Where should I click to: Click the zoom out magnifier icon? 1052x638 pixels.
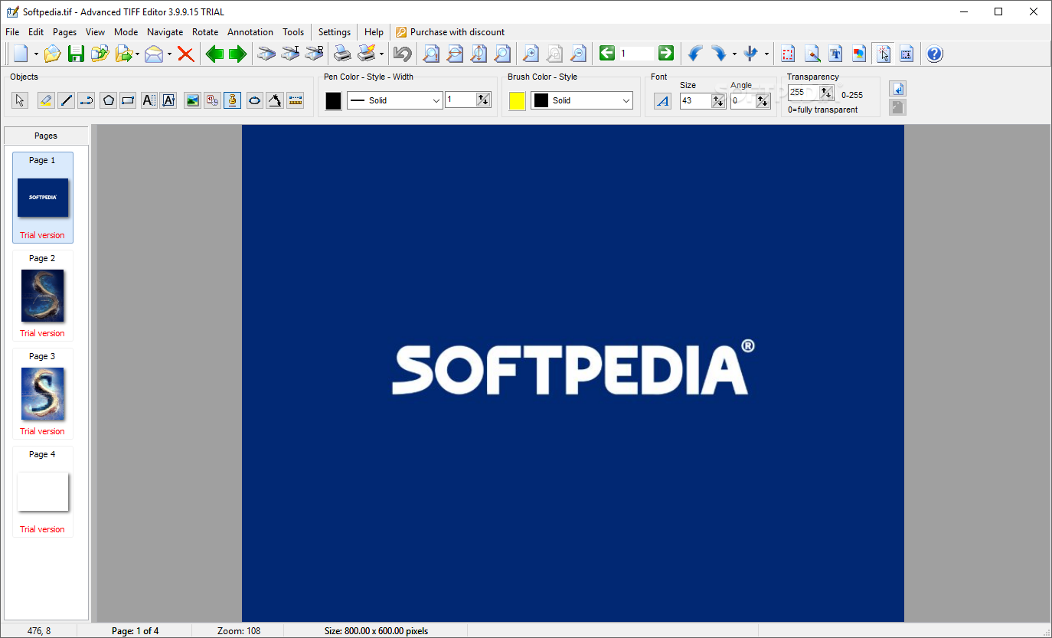coord(578,54)
